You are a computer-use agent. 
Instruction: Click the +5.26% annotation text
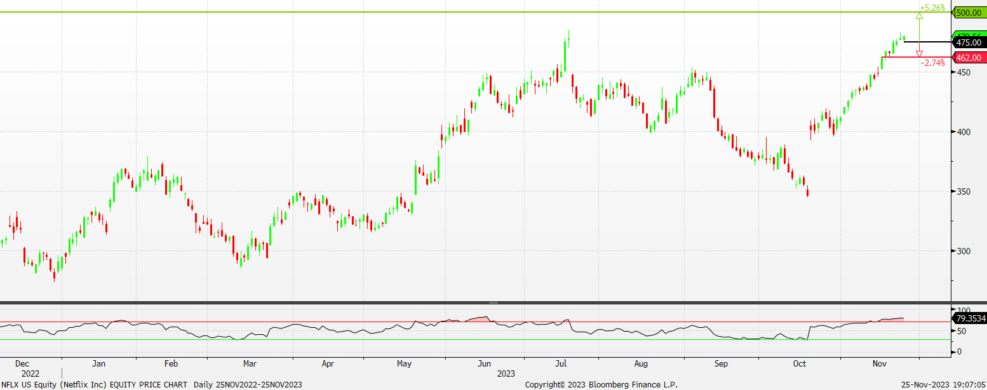pos(932,8)
